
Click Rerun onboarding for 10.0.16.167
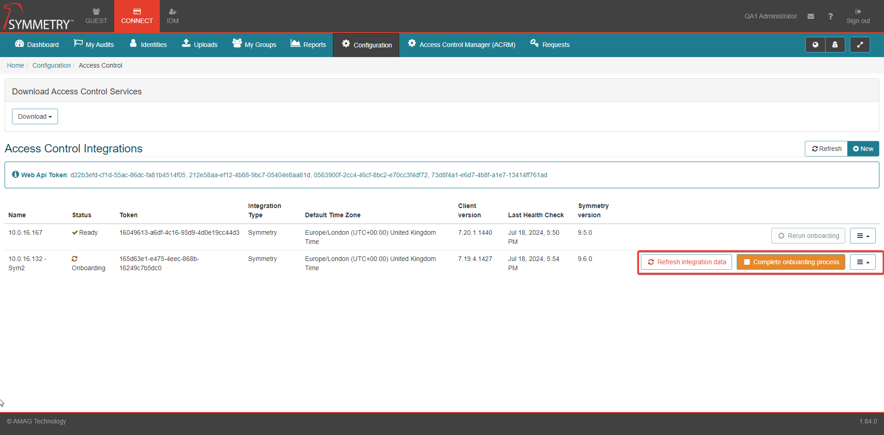pos(808,236)
